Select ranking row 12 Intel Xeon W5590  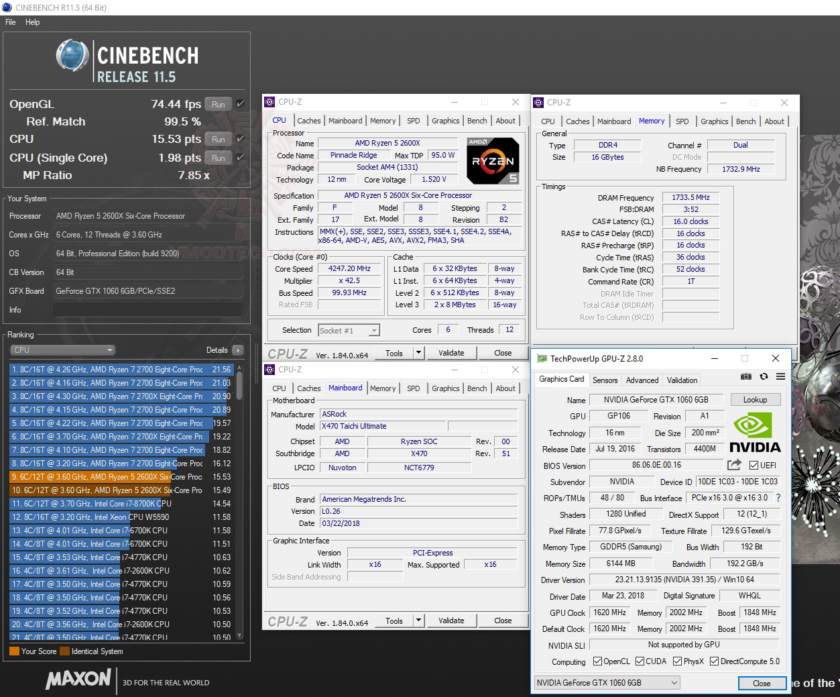121,517
